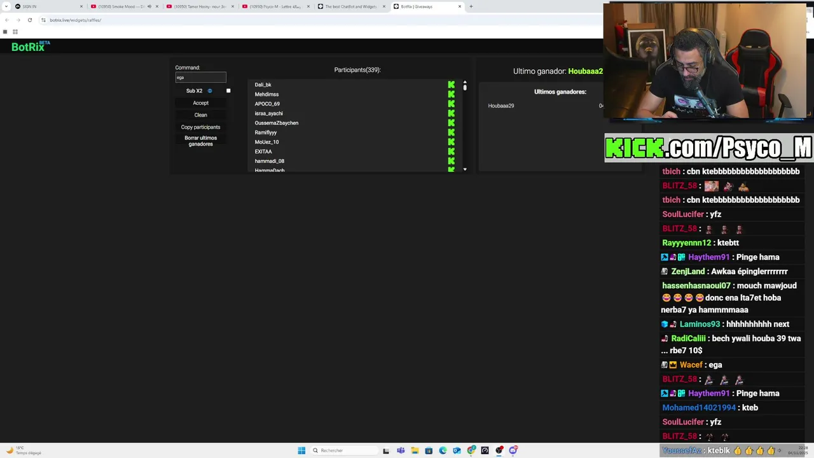The width and height of the screenshot is (814, 458).
Task: Select participant Mehdimss
Action: (x=266, y=94)
